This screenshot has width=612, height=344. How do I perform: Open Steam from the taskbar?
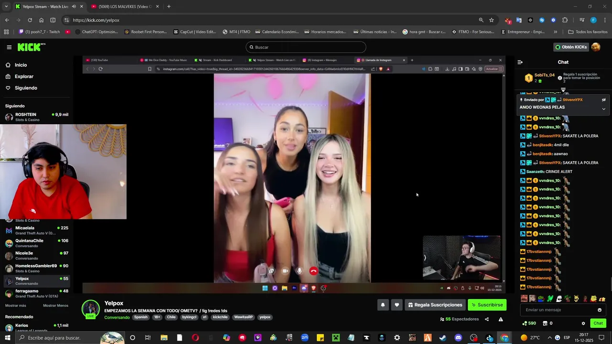pyautogui.click(x=443, y=338)
